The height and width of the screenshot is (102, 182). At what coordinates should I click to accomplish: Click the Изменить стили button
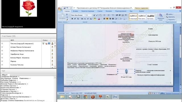(161, 17)
